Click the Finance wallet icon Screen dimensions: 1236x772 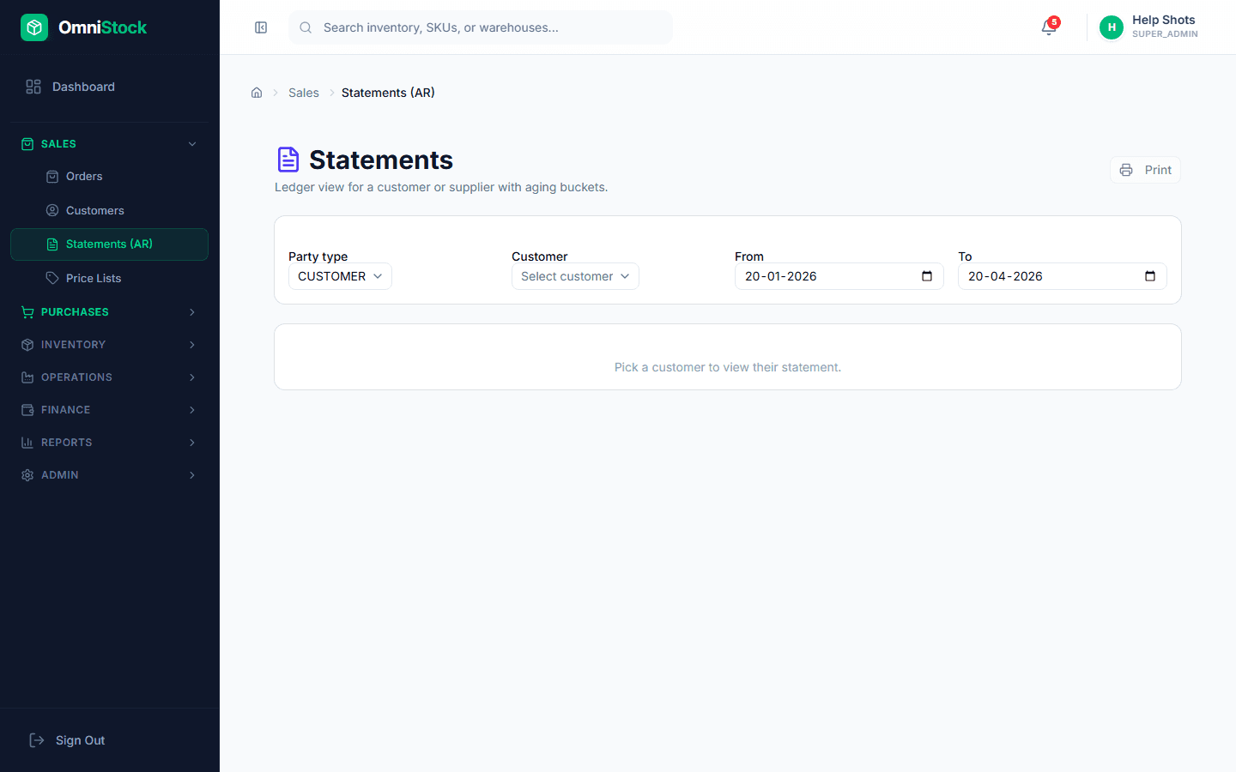pos(27,410)
